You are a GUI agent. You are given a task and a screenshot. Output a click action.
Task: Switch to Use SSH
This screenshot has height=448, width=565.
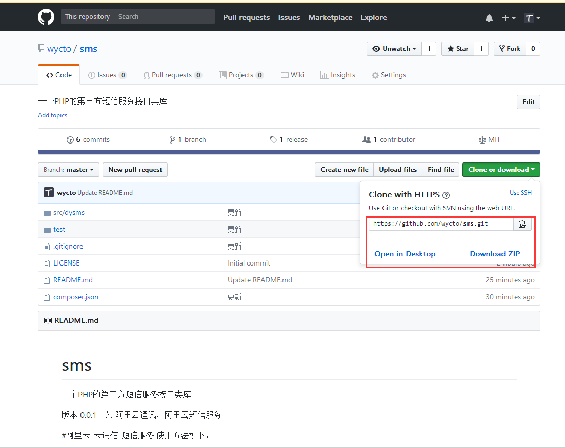tap(520, 193)
